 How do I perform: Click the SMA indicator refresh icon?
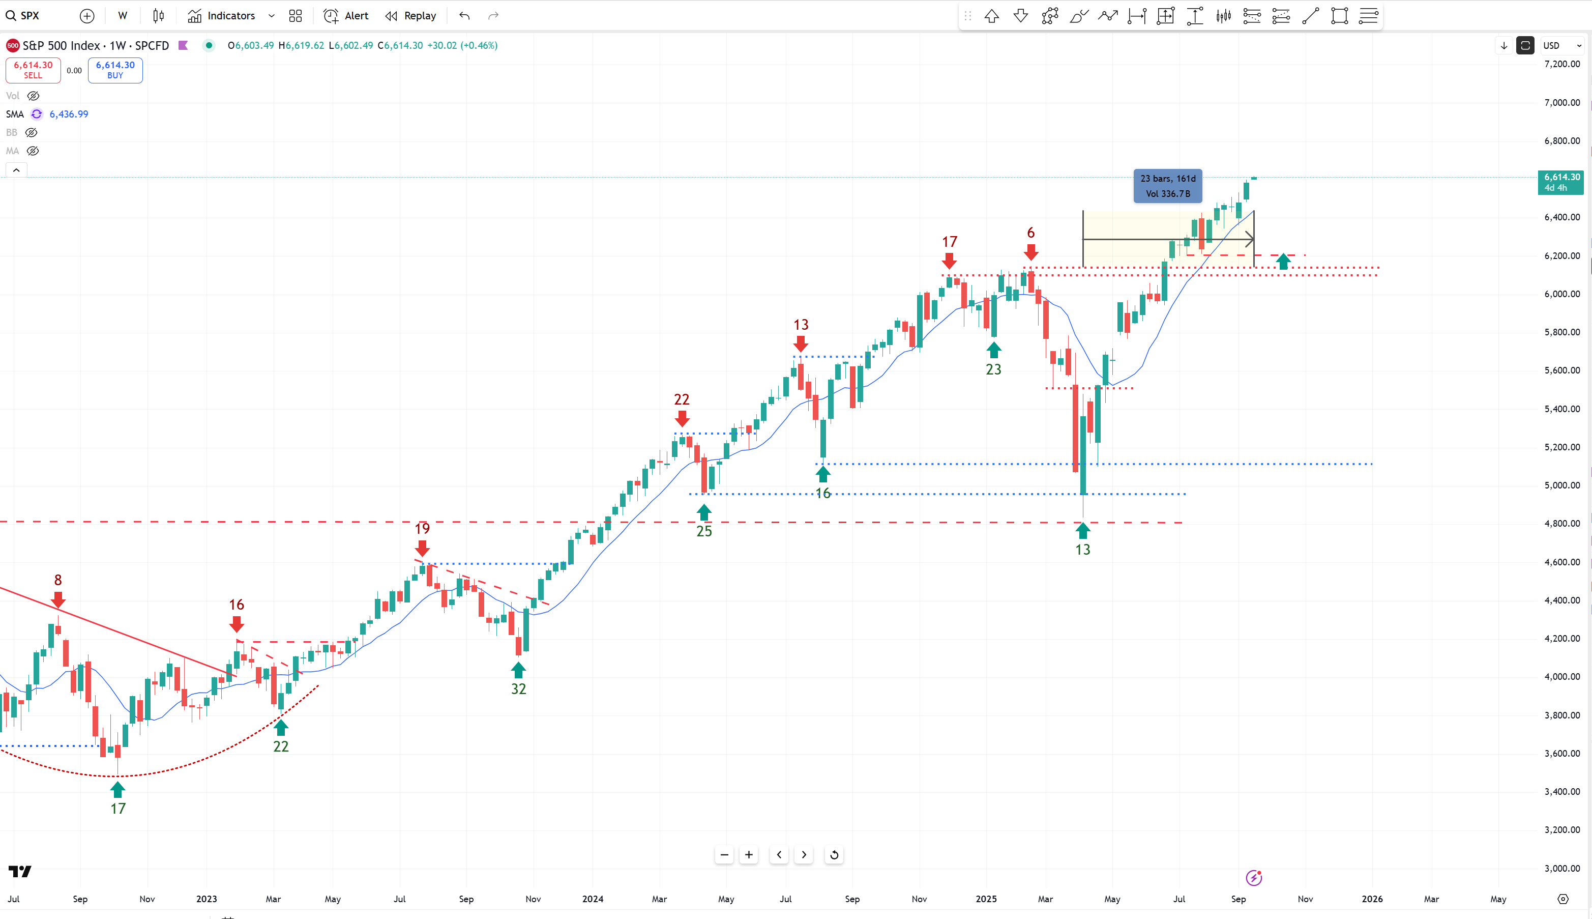[x=37, y=114]
